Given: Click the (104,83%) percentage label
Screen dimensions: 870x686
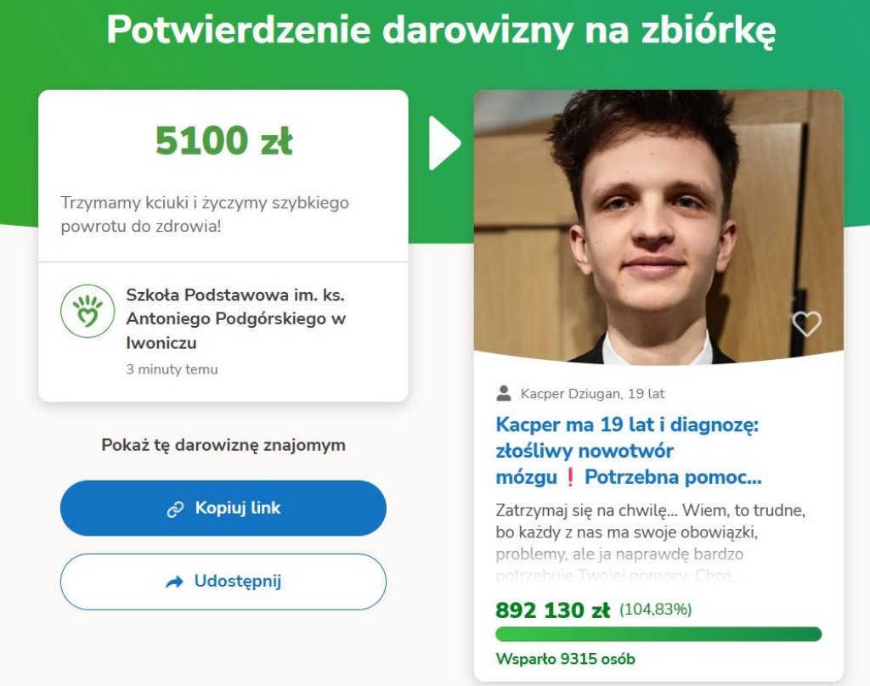Looking at the screenshot, I should 656,610.
